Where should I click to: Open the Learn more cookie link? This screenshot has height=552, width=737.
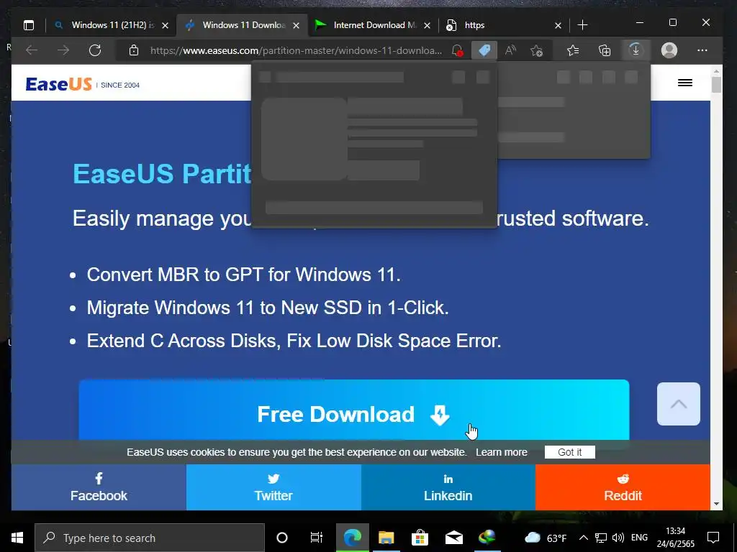502,452
